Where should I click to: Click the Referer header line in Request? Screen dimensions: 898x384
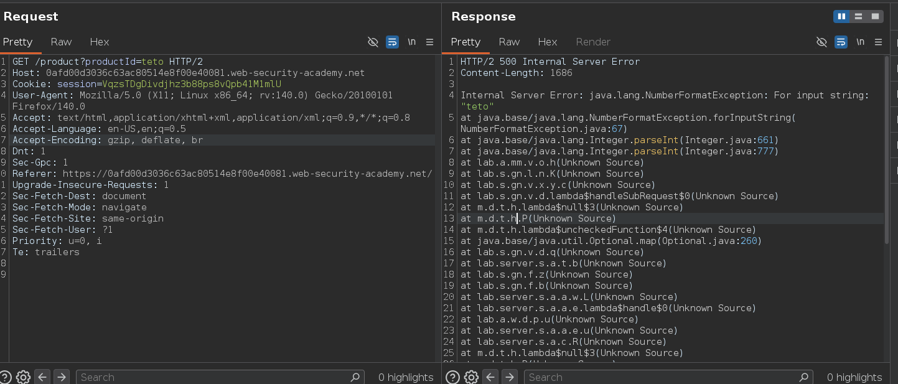click(222, 174)
